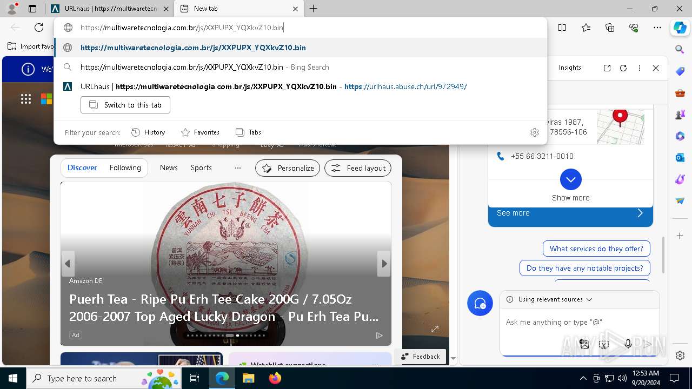Open address bar search settings gear
This screenshot has width=692, height=389.
click(535, 132)
